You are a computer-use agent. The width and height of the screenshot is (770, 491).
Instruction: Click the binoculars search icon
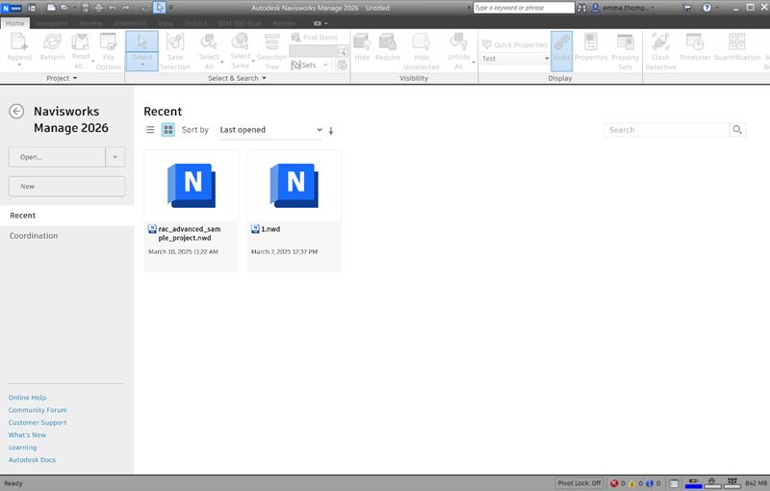[x=582, y=8]
